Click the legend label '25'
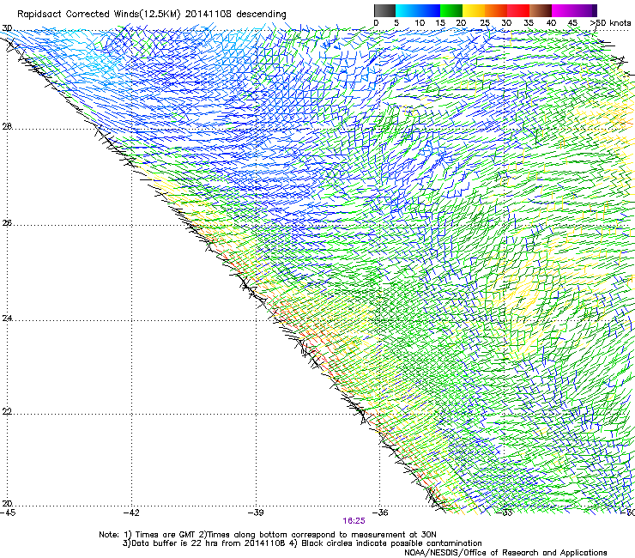Screen dimensions: 635x558 click(485, 23)
